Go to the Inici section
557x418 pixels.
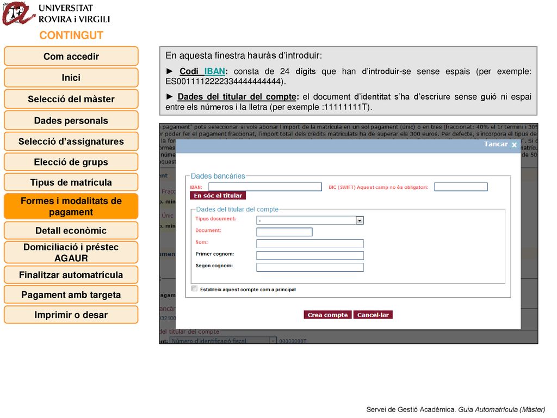click(x=71, y=77)
